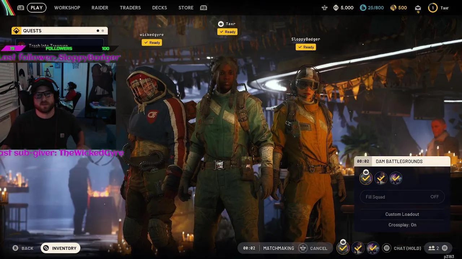Viewport: 462px width, 259px height.
Task: Open the PLAY tab
Action: coord(36,8)
